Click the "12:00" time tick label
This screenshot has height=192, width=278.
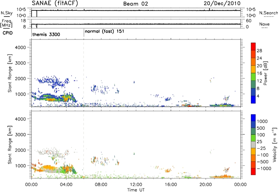coord(136,185)
